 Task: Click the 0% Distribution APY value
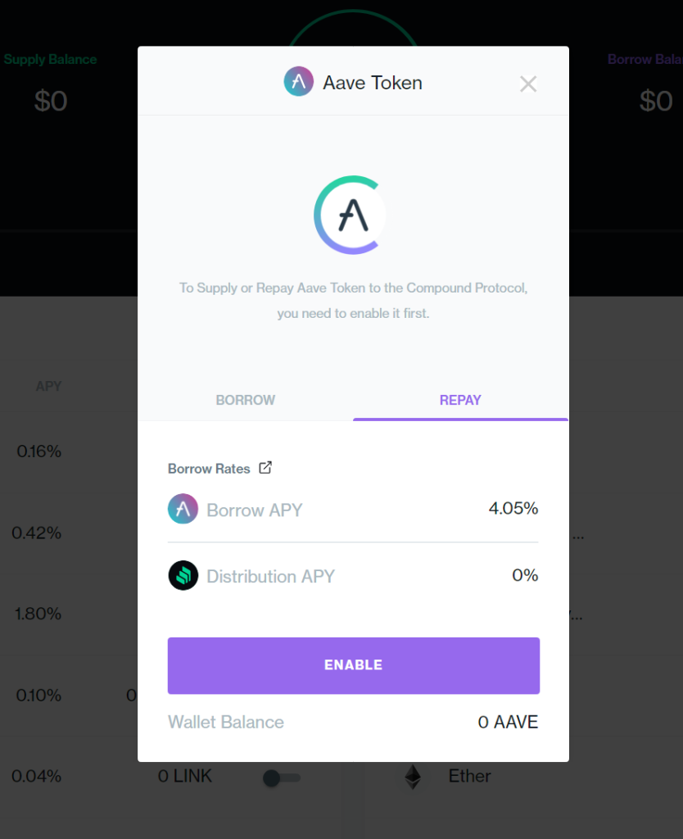525,575
